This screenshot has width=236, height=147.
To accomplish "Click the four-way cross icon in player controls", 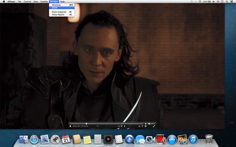I will [122, 126].
